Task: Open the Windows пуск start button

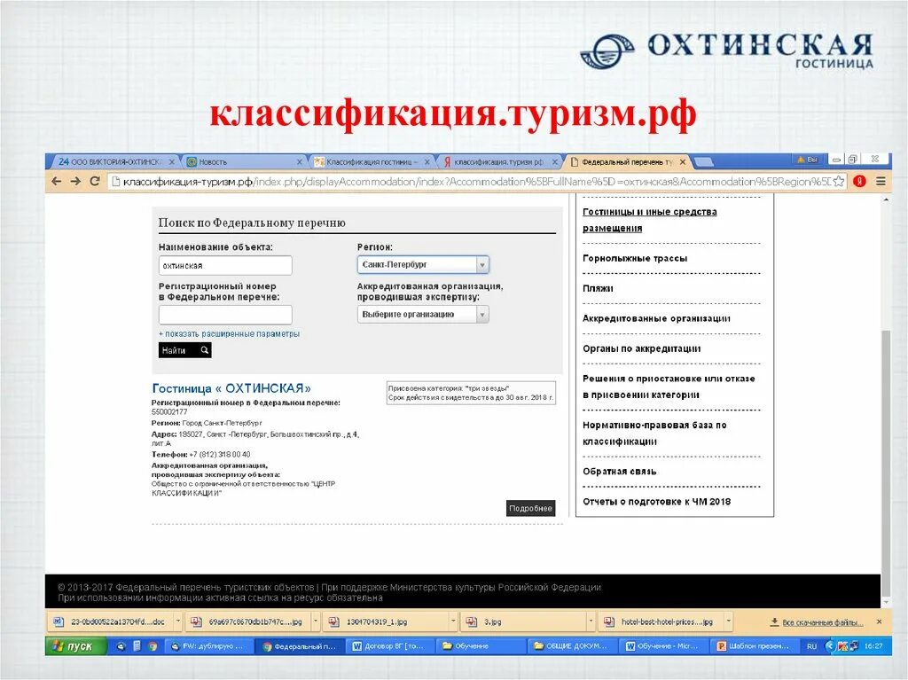Action: [76, 645]
